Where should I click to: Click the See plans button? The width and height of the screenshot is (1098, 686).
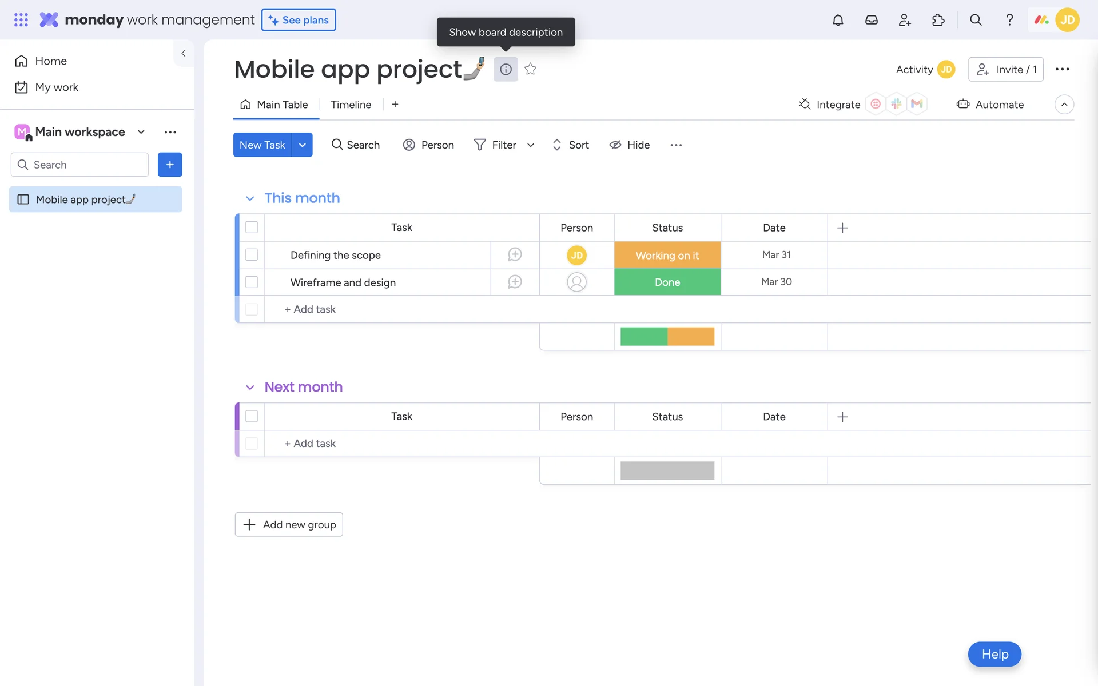coord(299,20)
